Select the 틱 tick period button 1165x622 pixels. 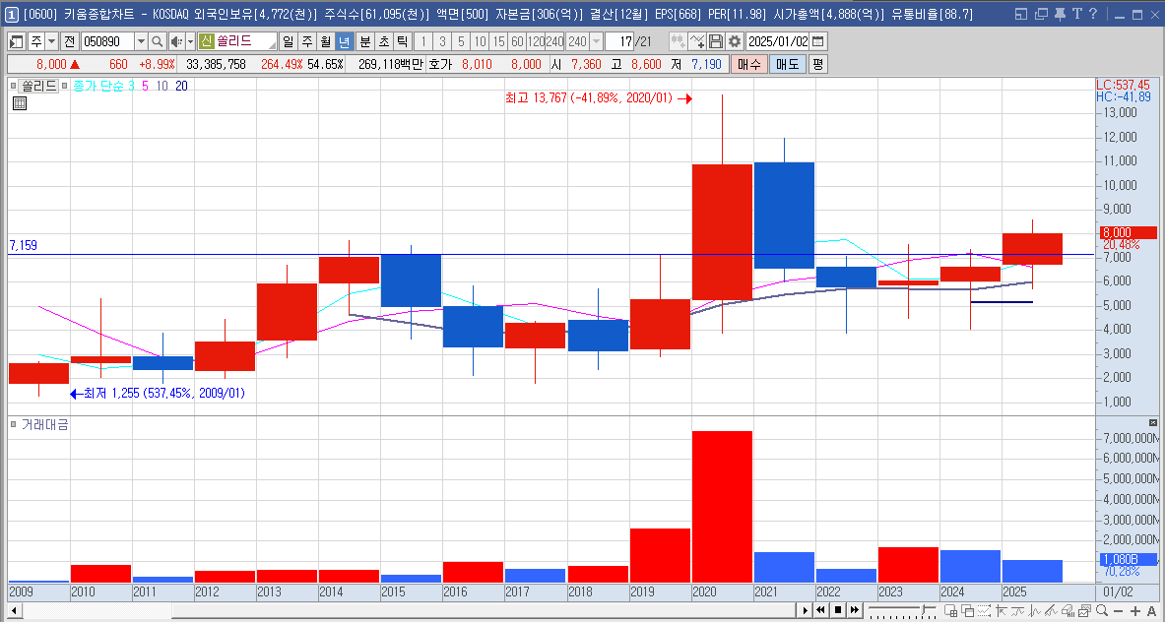402,41
